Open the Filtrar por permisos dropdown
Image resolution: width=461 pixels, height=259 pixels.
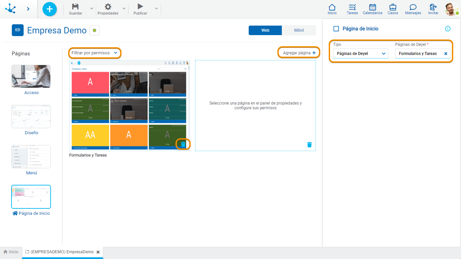click(95, 53)
